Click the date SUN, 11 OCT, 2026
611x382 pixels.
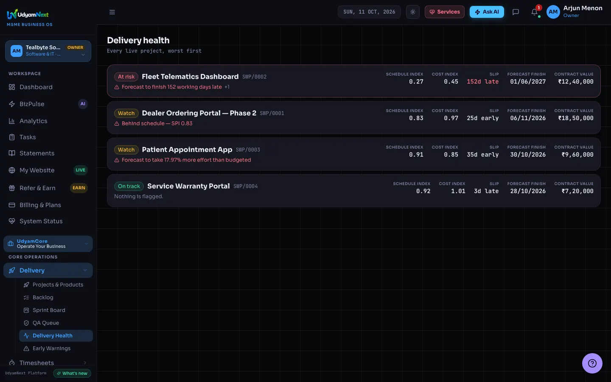pos(369,12)
